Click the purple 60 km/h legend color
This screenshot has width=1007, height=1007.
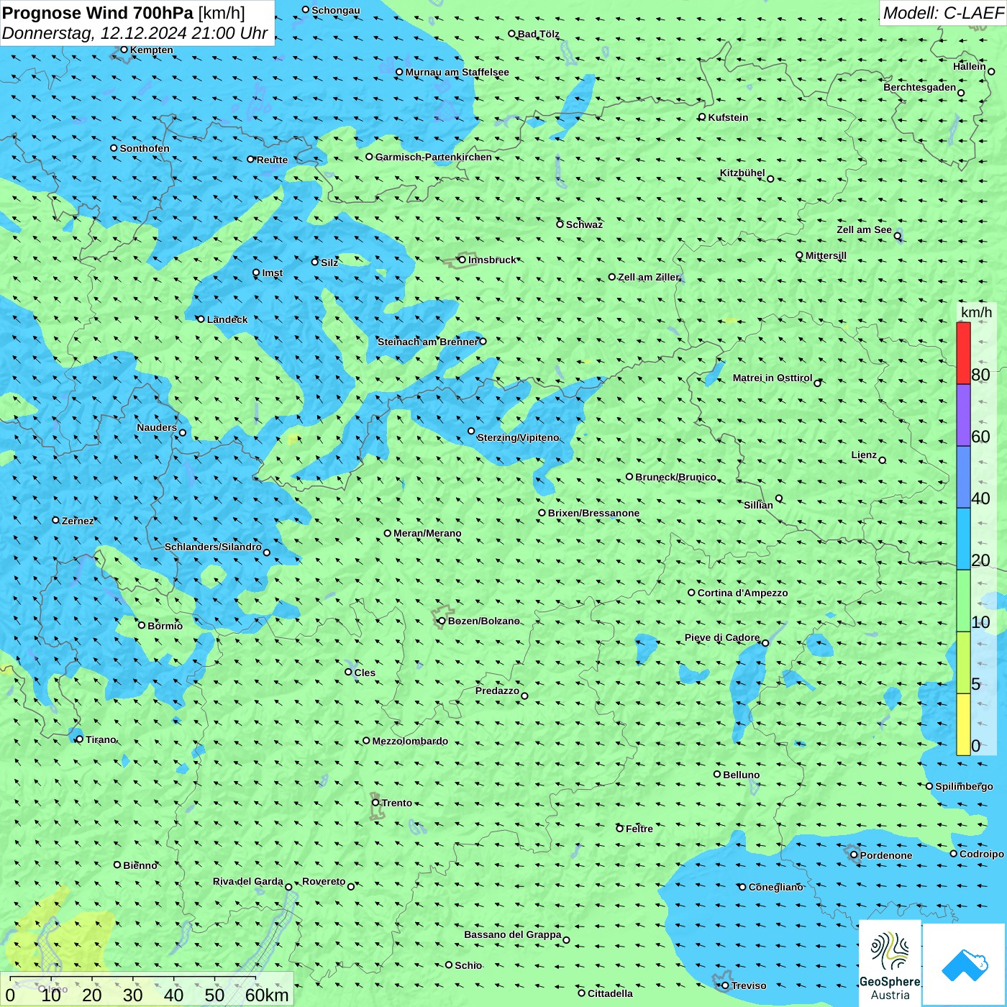[x=963, y=416]
